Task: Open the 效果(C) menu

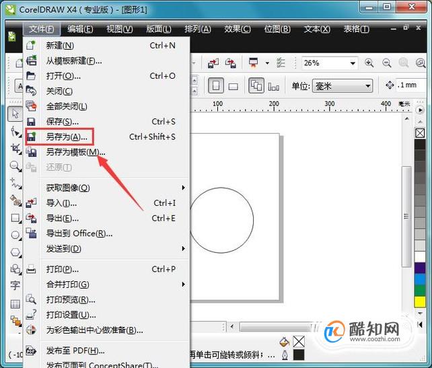Action: 238,29
